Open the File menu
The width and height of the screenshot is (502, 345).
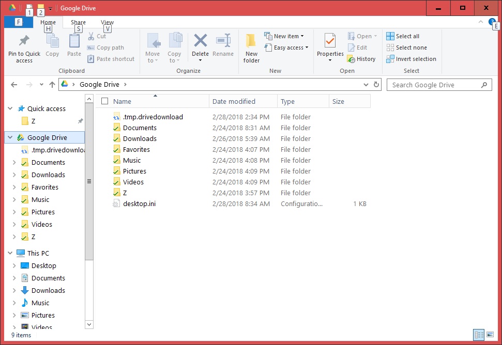tap(19, 22)
